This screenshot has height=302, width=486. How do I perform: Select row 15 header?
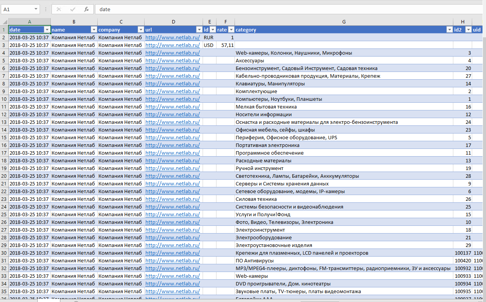tap(4, 137)
